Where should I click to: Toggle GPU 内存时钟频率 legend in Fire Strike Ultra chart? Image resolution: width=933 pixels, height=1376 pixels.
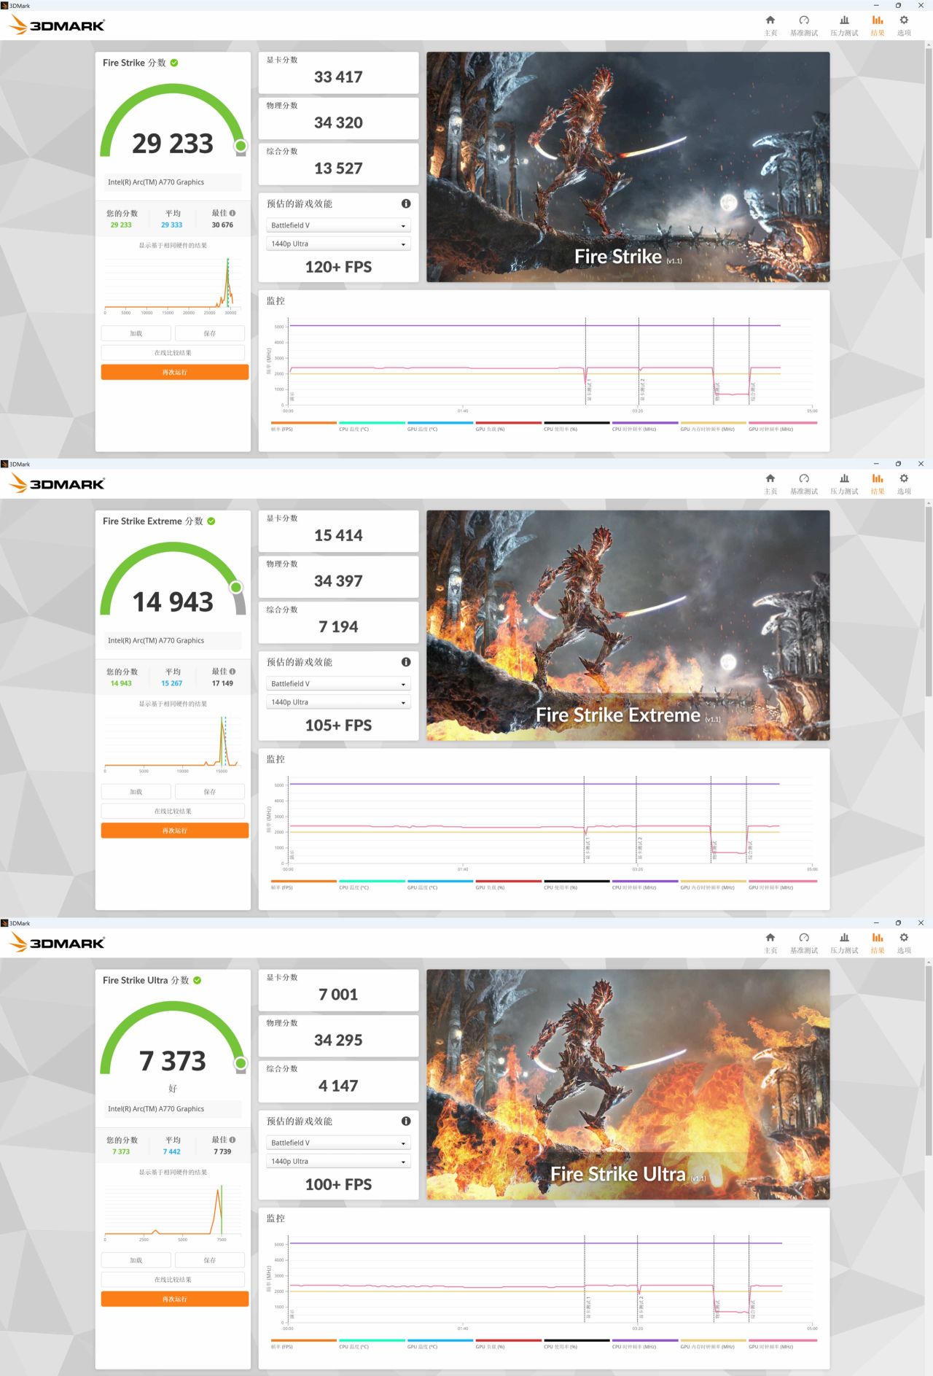(714, 1344)
